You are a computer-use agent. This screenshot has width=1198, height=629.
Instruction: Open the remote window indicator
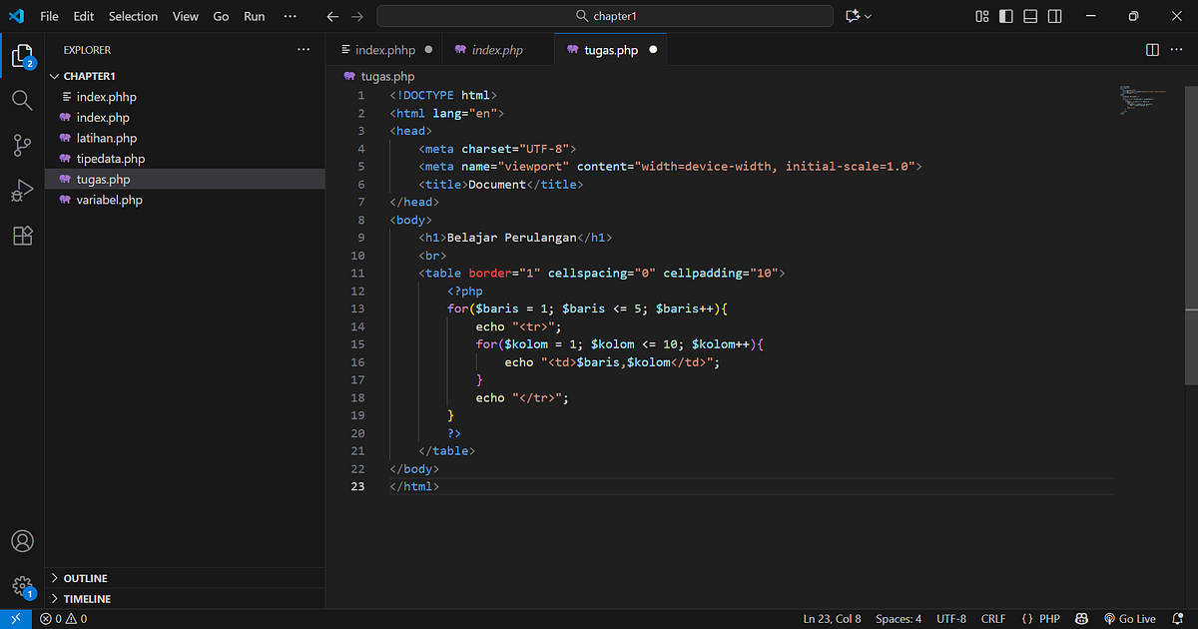point(16,619)
